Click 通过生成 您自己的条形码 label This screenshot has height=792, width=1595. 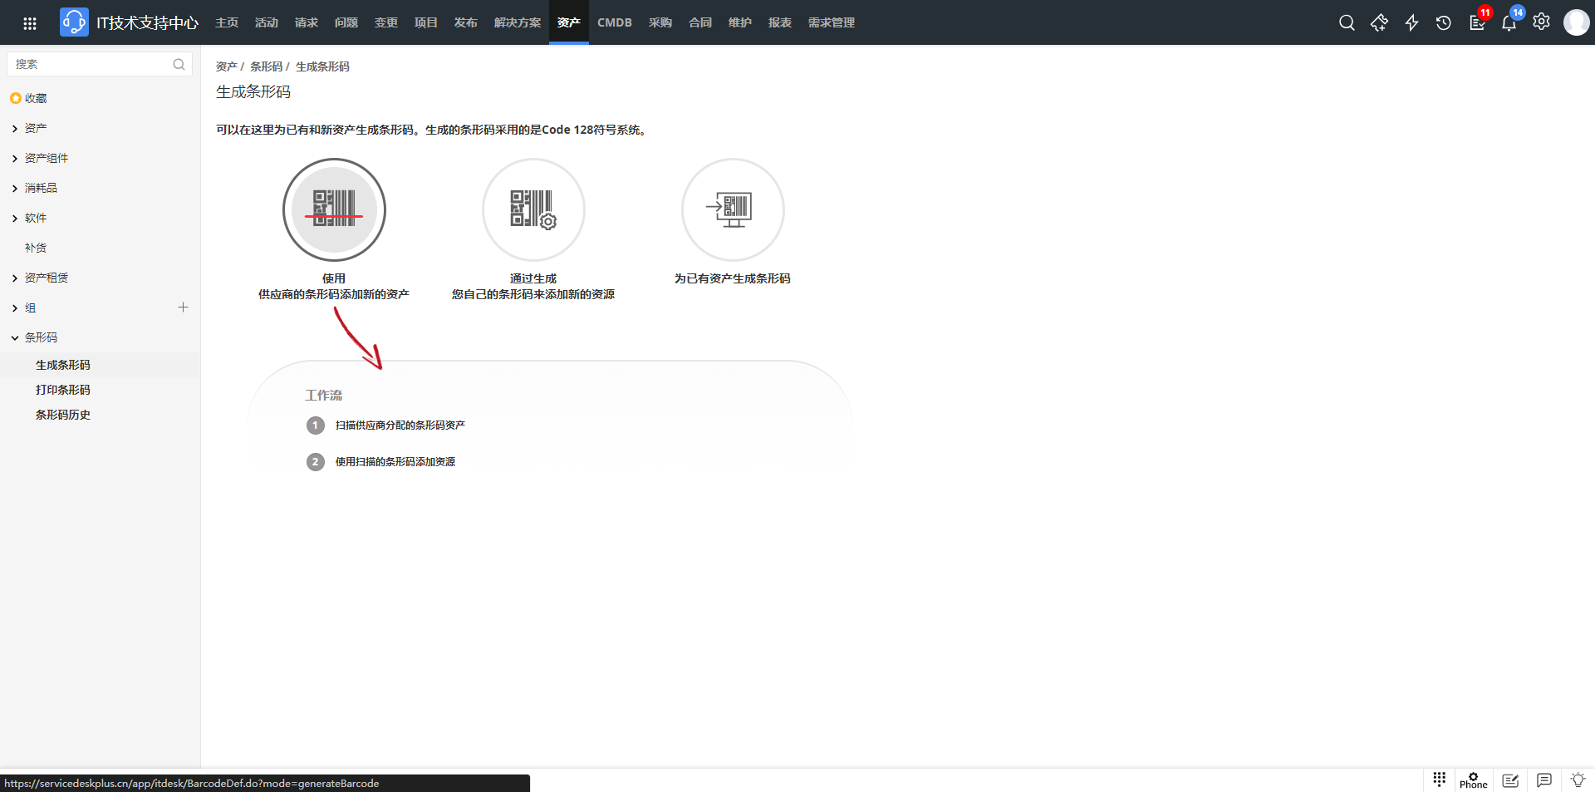[533, 287]
